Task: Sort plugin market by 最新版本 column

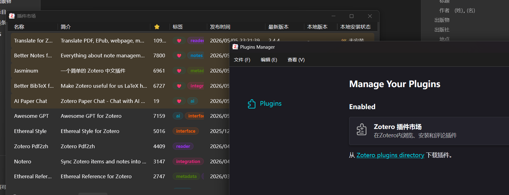Action: 278,27
